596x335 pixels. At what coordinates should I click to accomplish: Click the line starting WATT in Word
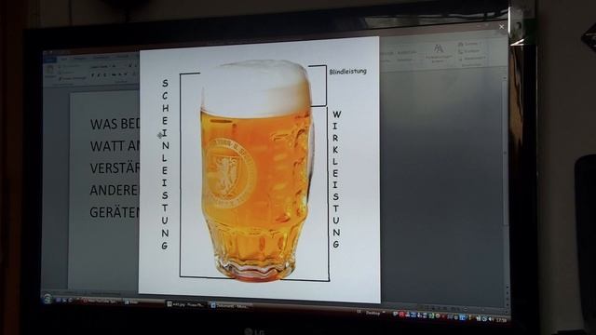pyautogui.click(x=115, y=146)
